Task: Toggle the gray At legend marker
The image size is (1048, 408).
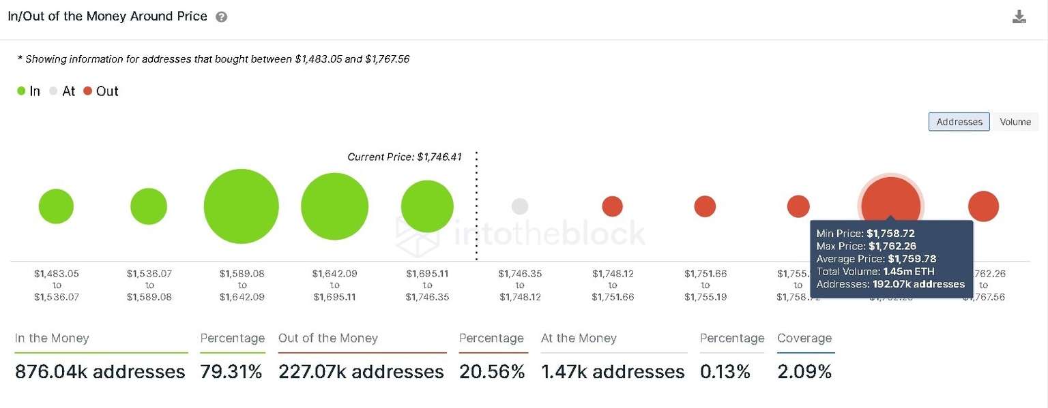Action: (x=53, y=91)
